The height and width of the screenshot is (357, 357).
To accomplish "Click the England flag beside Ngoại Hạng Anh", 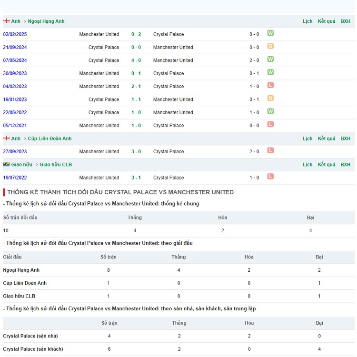I will click(6, 21).
